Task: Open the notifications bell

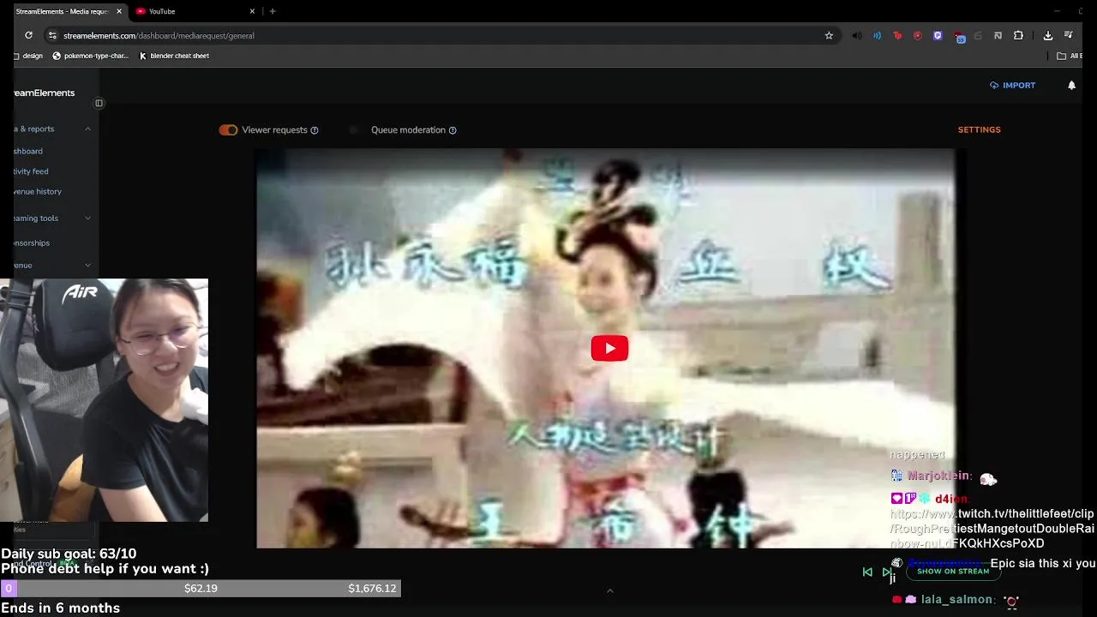Action: [1071, 85]
